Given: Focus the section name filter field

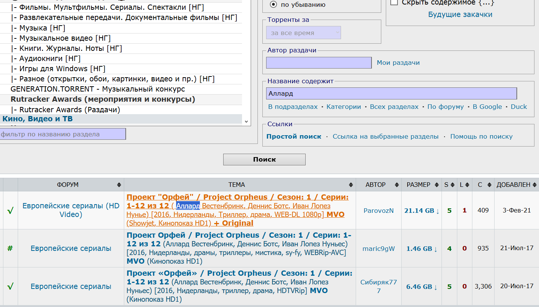Looking at the screenshot, I should tap(62, 134).
